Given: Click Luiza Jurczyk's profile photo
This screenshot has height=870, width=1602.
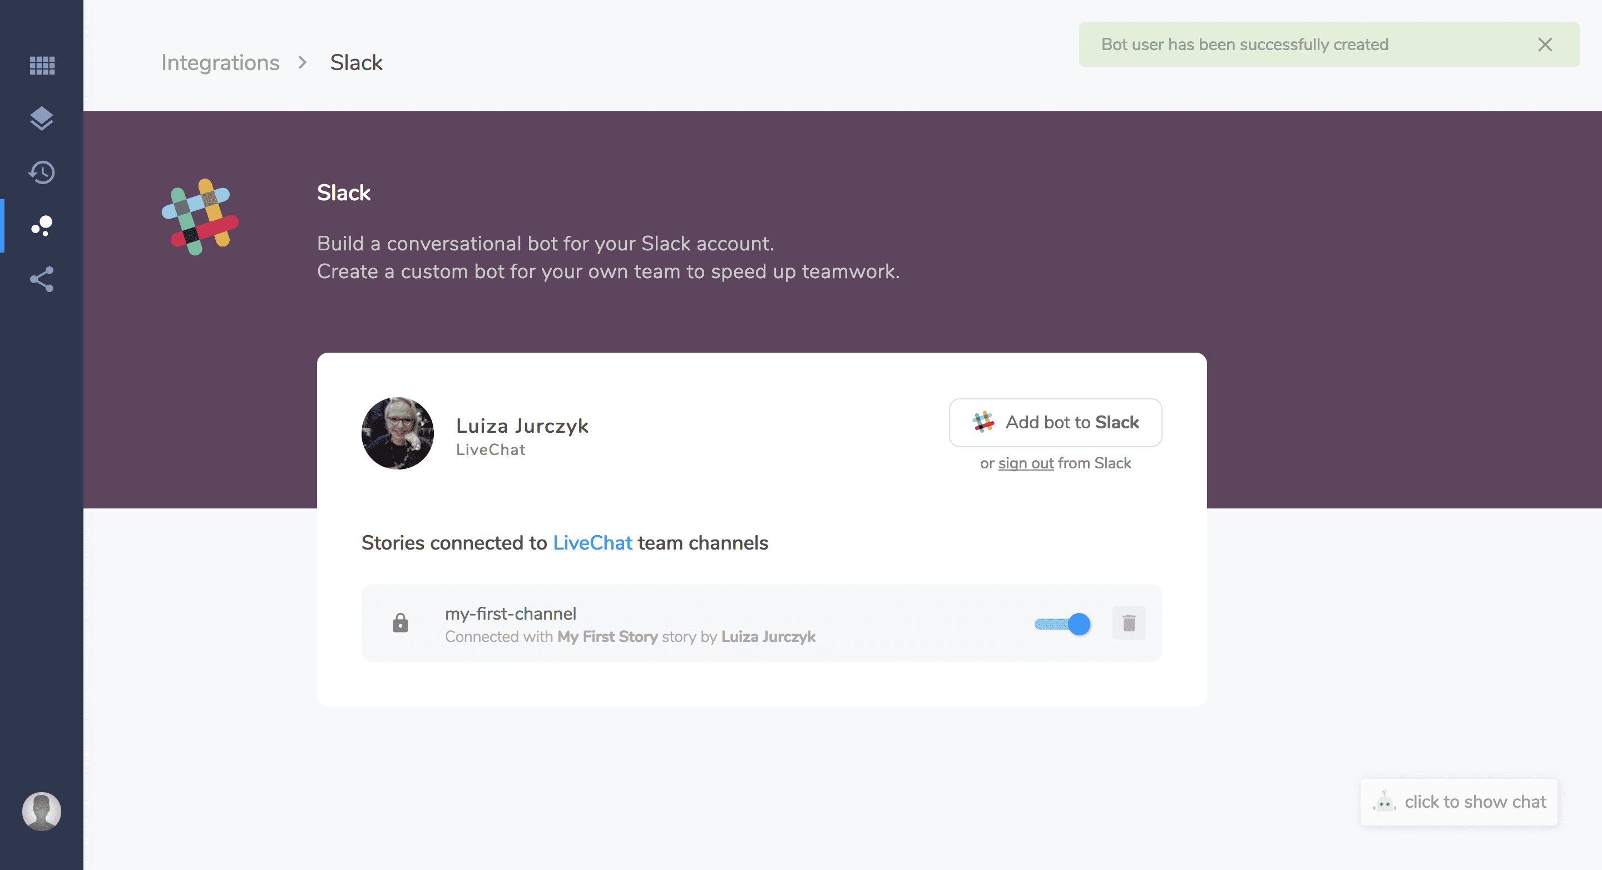Looking at the screenshot, I should coord(397,433).
